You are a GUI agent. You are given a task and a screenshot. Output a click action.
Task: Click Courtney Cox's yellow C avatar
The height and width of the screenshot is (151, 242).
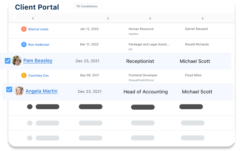tap(24, 75)
